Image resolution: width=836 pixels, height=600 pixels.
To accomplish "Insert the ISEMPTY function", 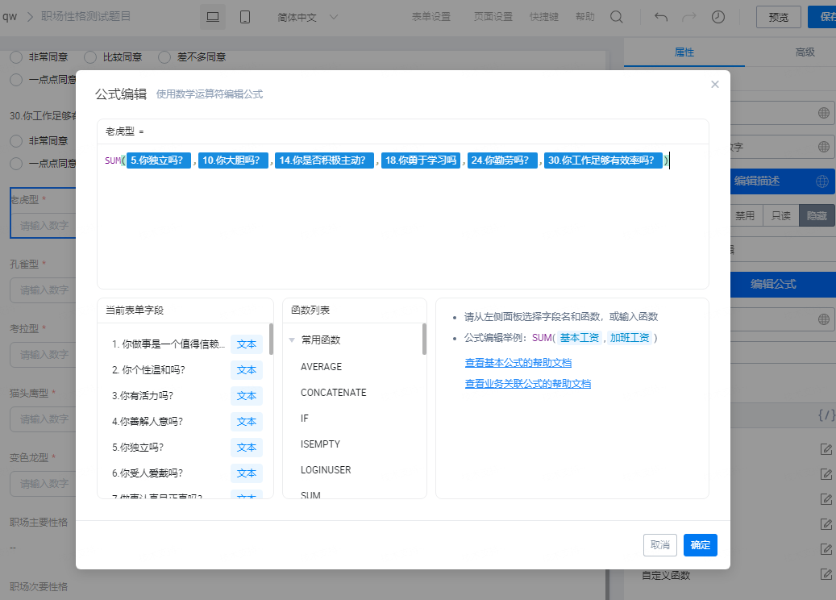I will pos(320,444).
